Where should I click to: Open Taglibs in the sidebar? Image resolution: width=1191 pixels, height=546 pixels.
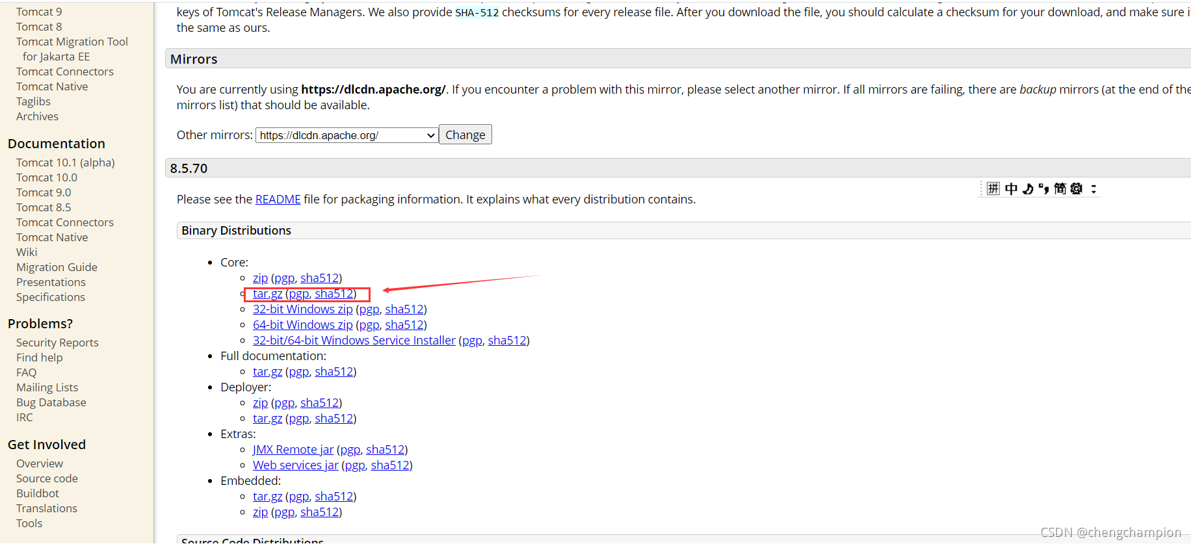coord(33,101)
